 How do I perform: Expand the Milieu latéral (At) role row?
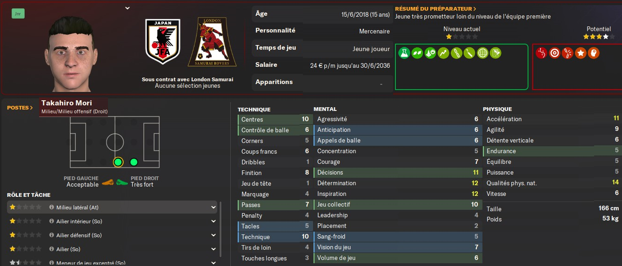click(214, 208)
